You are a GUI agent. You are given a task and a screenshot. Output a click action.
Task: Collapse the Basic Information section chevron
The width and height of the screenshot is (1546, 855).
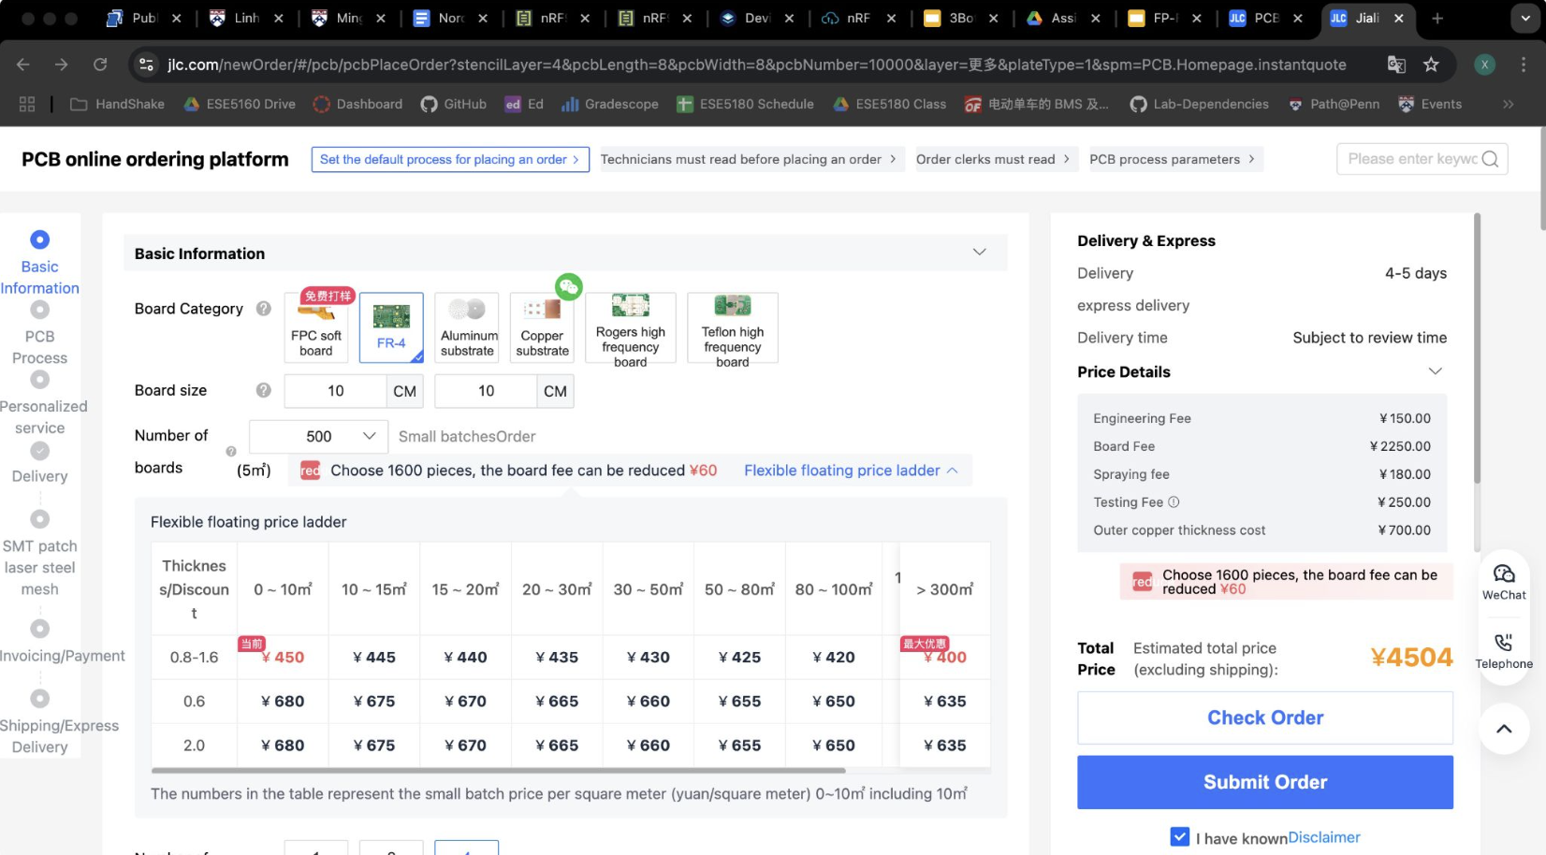[979, 253]
